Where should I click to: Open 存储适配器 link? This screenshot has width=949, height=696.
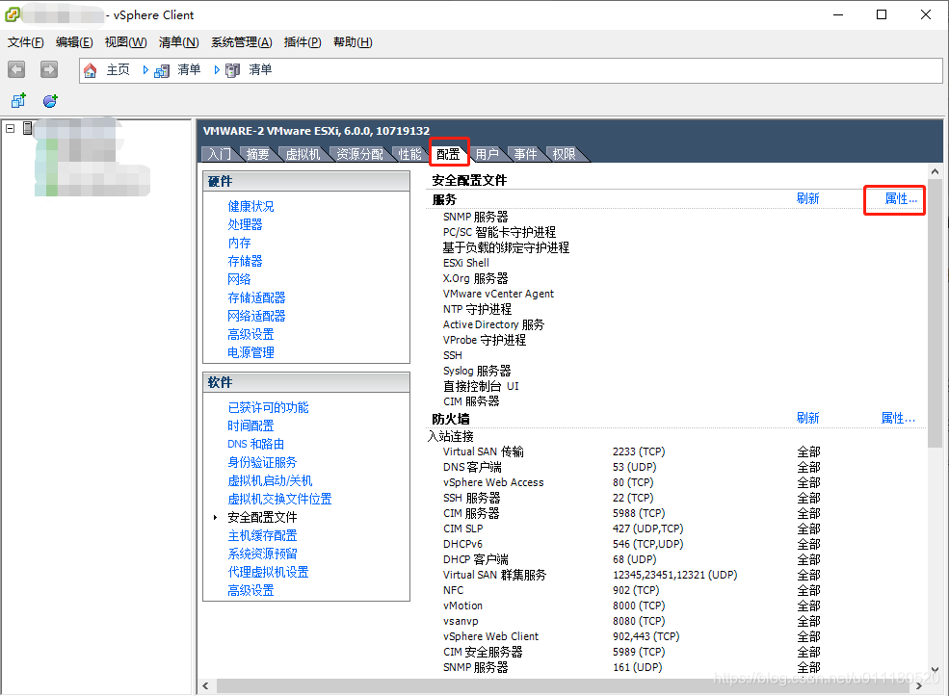coord(256,297)
